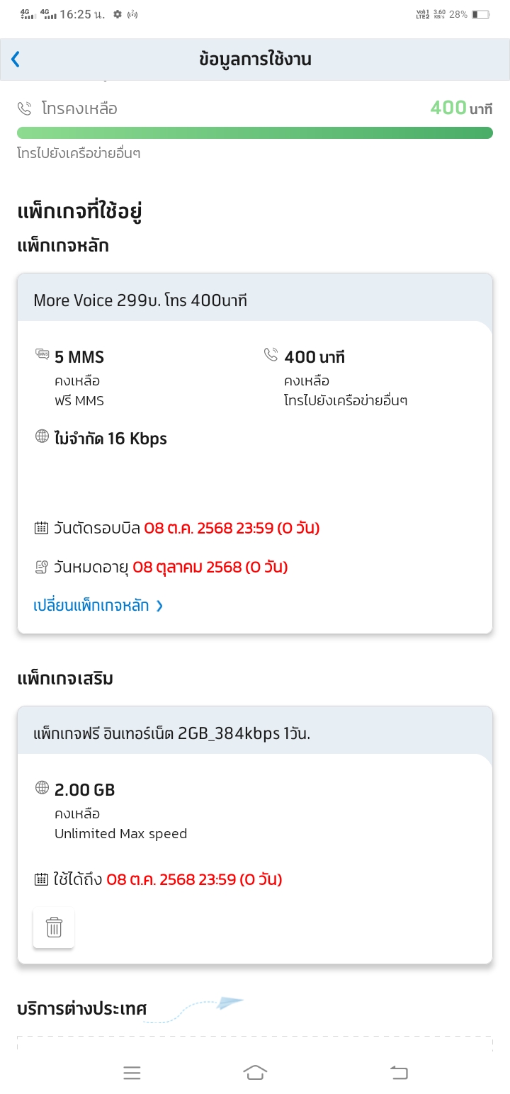Tap the phone icon beside โทรคงเหลือ
This screenshot has height=1094, width=510.
pos(25,108)
